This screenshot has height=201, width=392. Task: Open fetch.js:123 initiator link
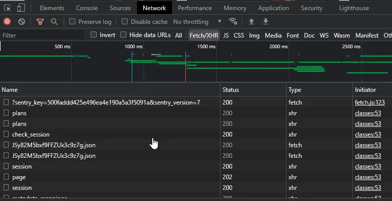pyautogui.click(x=370, y=103)
